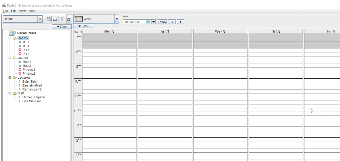Click the red blocked icon of Physics1
Screen dimensions: 340x161
pos(20,70)
